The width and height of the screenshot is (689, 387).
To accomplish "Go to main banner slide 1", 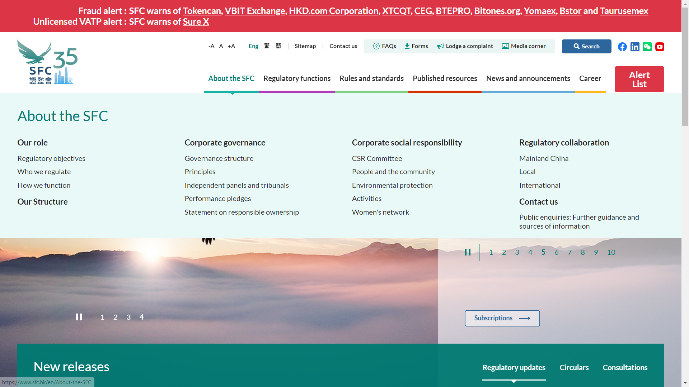I will [102, 317].
